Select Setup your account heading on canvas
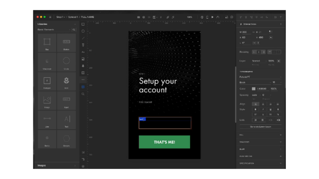The height and width of the screenshot is (179, 319). click(158, 85)
